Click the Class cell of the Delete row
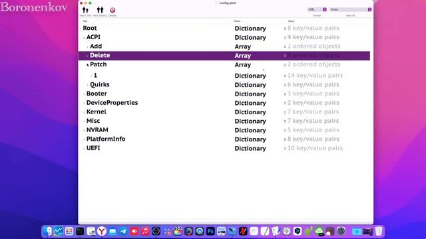This screenshot has width=426, height=239. [x=242, y=56]
